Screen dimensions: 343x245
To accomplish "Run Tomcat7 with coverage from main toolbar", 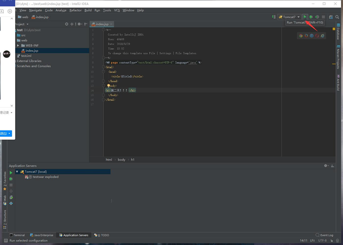I will coord(317,17).
